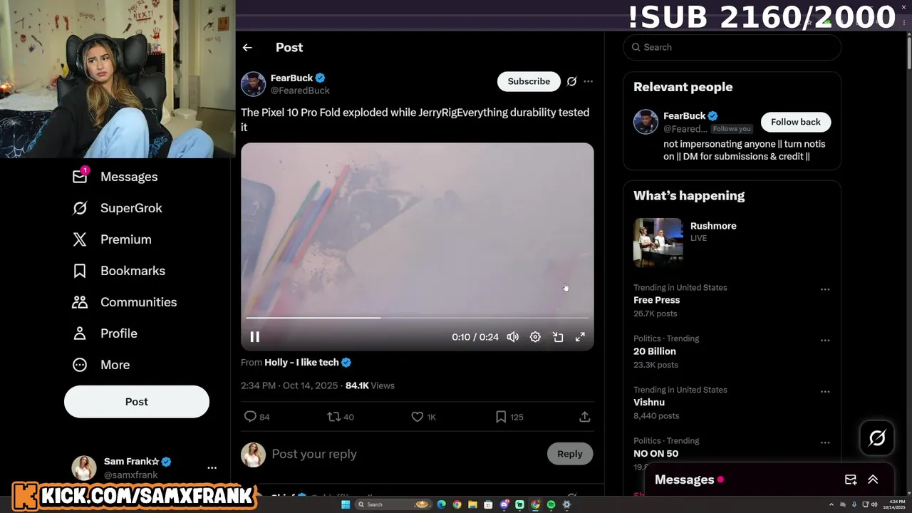912x513 pixels.
Task: Open Messages from the sidebar
Action: pos(115,177)
